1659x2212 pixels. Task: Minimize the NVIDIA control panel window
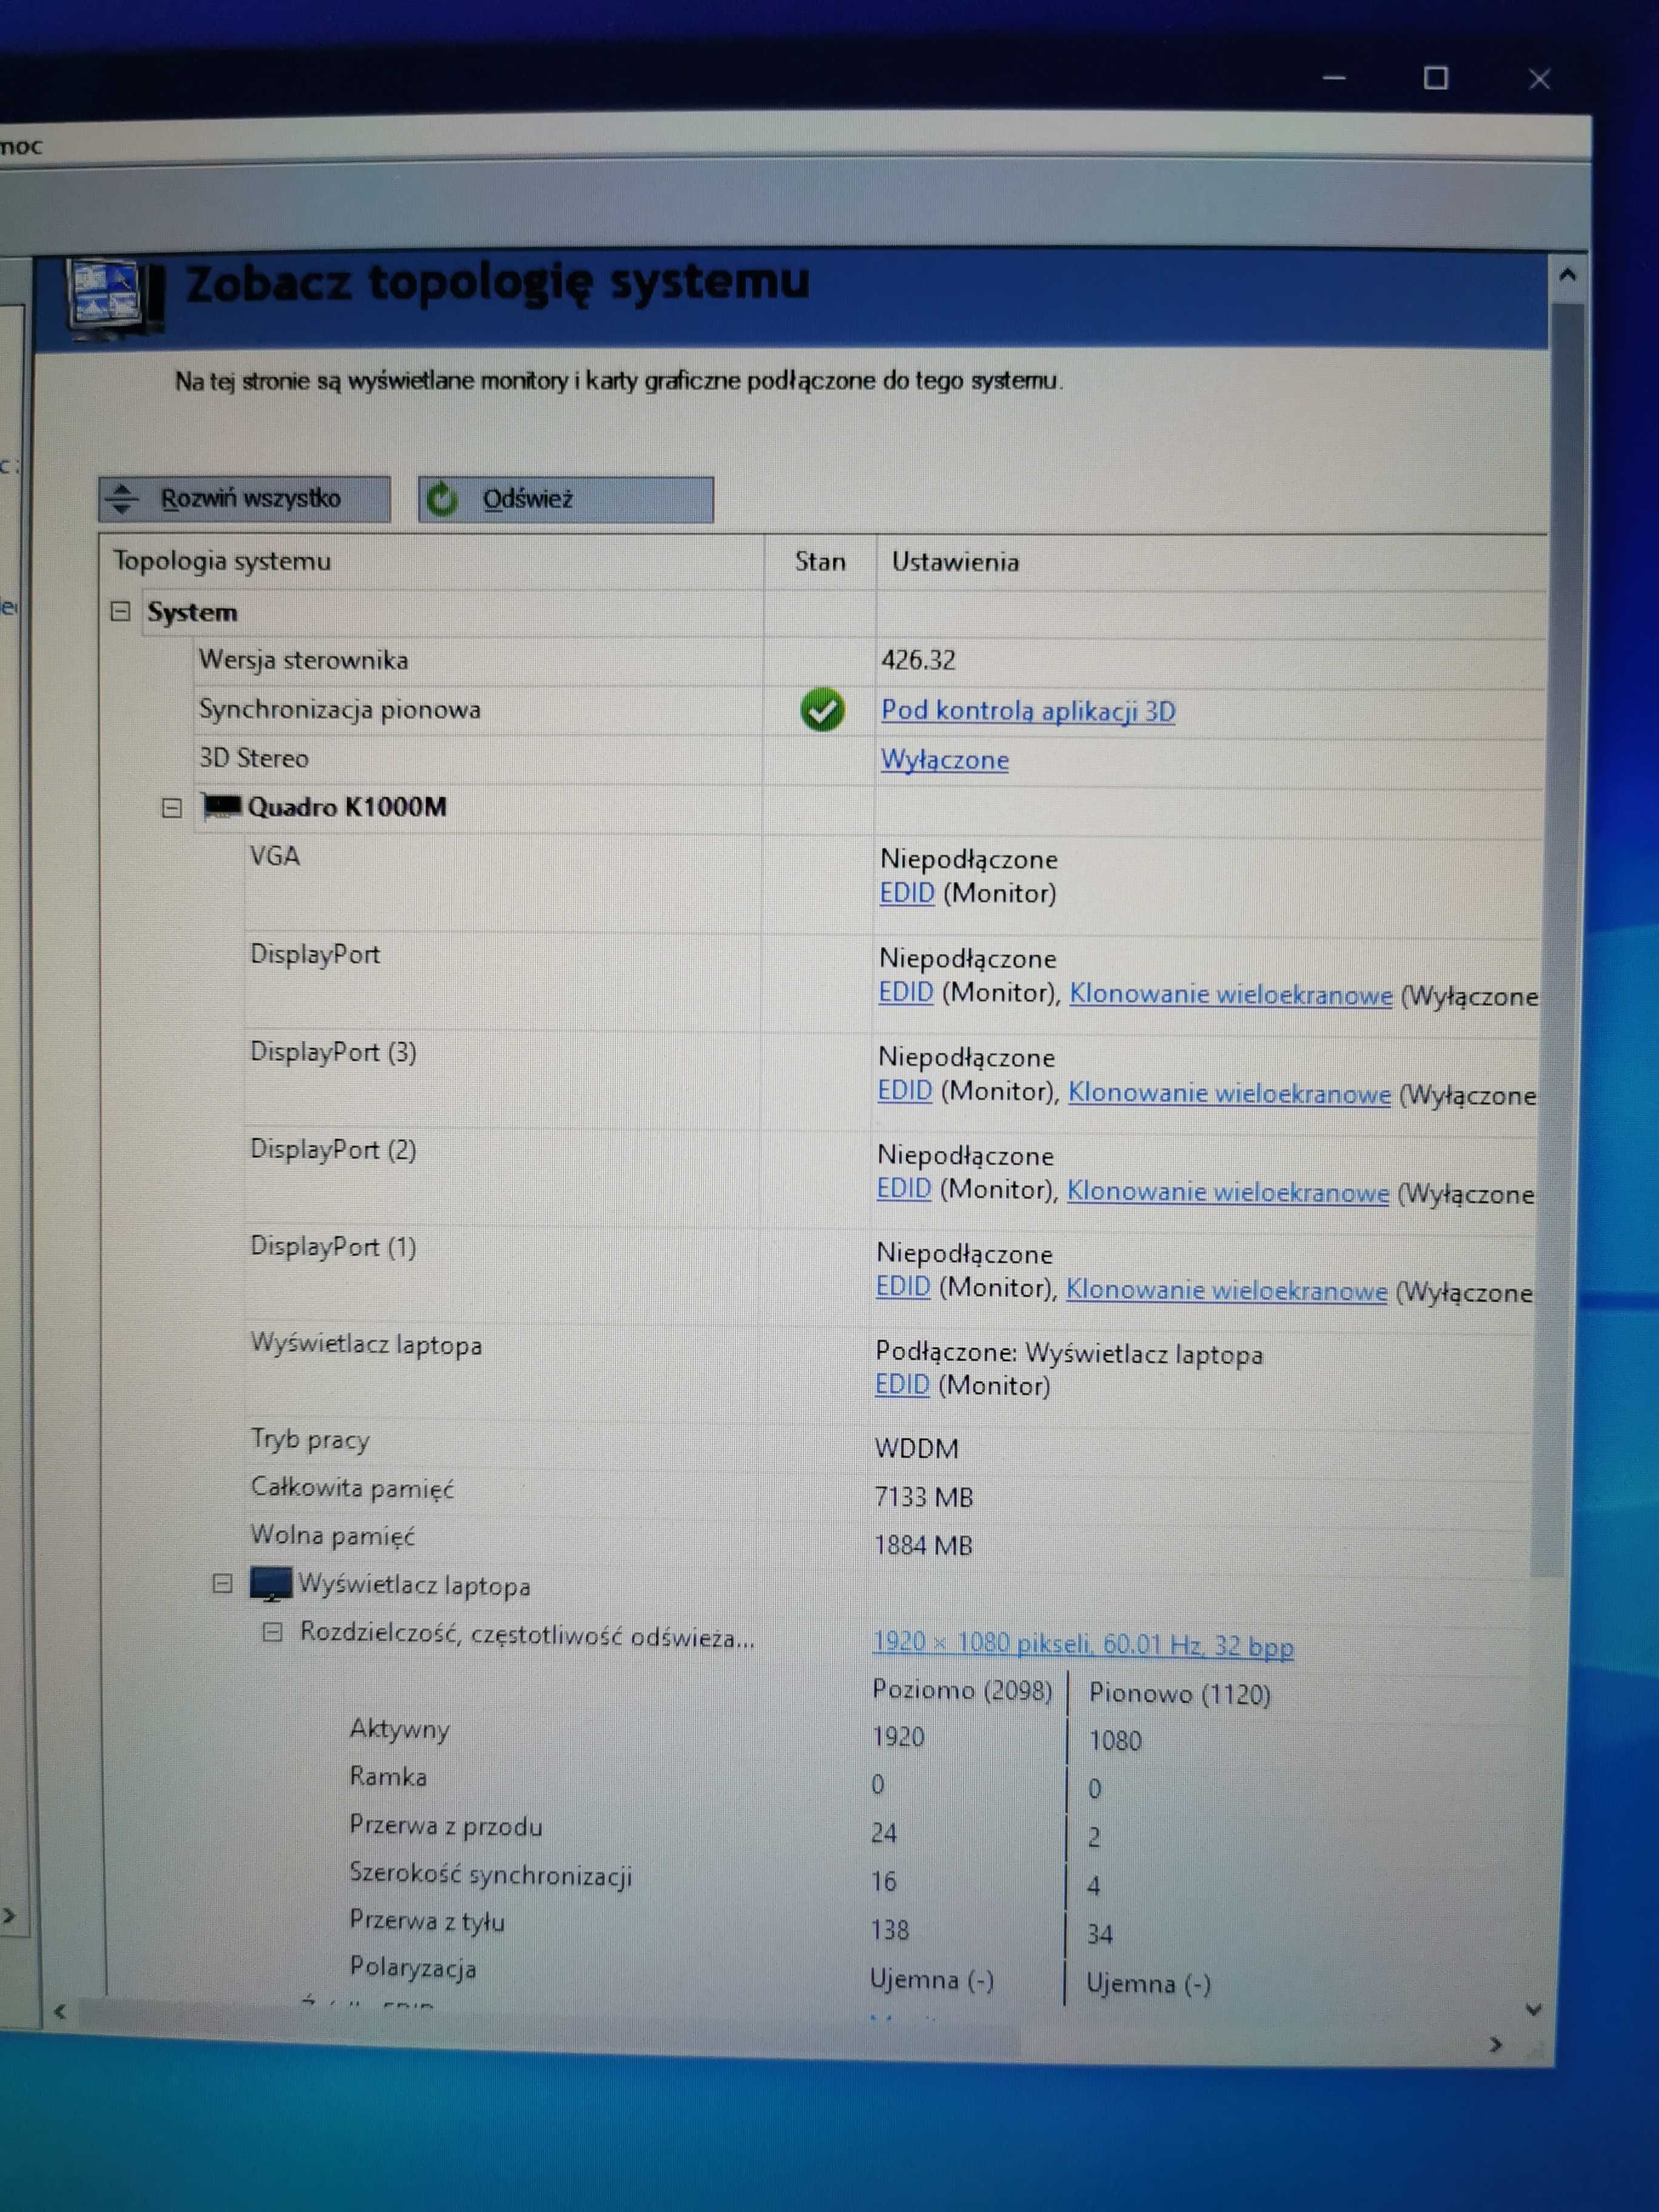coord(1334,78)
